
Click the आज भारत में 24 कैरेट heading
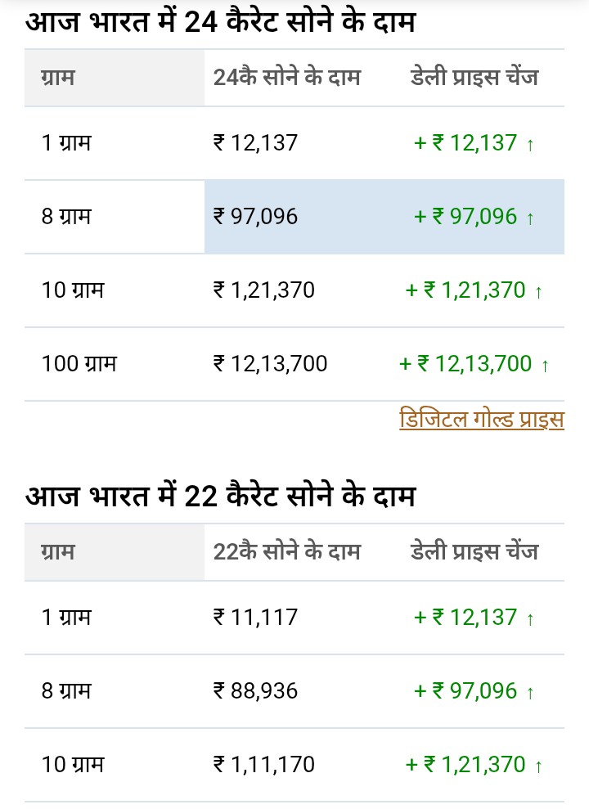point(220,22)
